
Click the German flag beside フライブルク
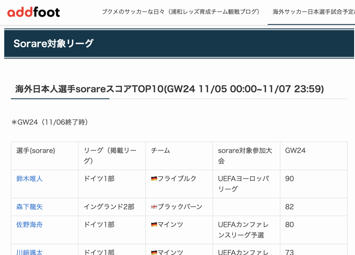tap(154, 179)
